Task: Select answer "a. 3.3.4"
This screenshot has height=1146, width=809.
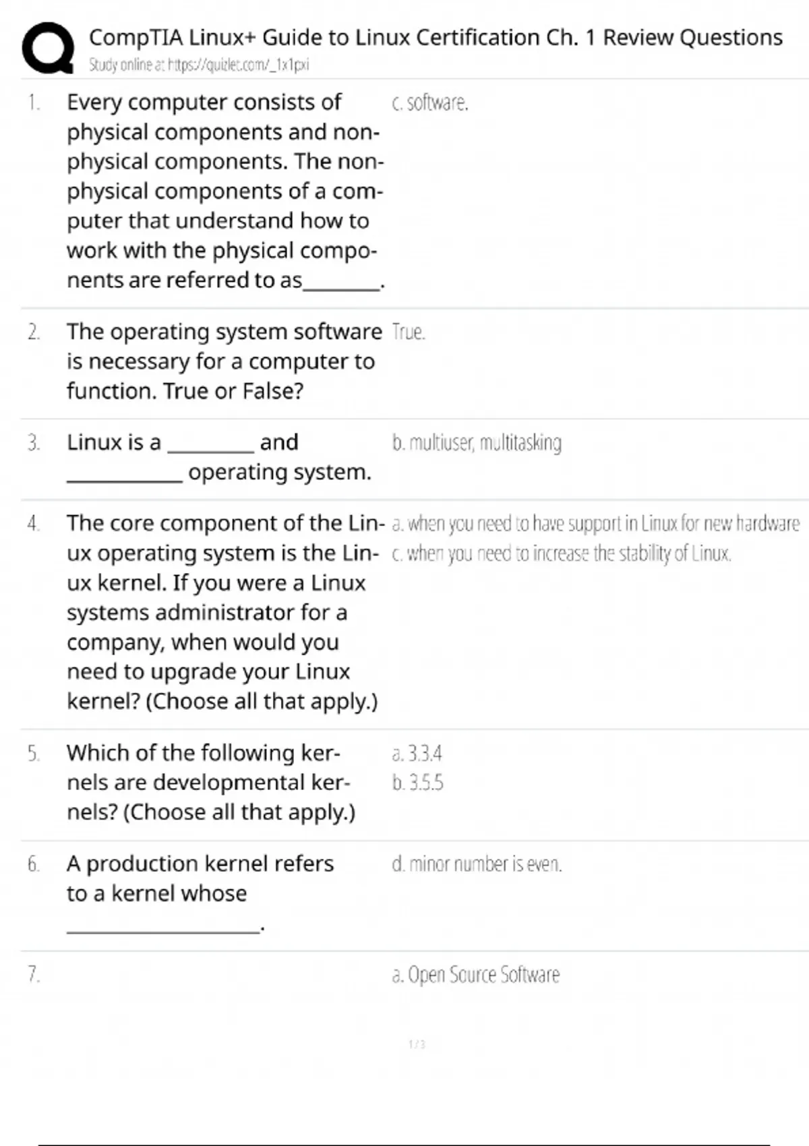Action: coord(417,753)
